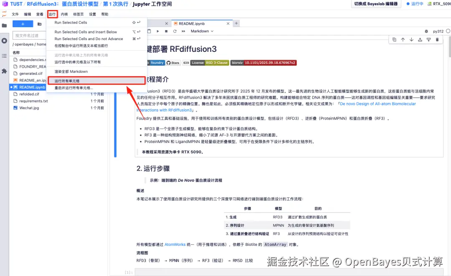Select Wechat.jpg in file browser

pyautogui.click(x=58, y=108)
